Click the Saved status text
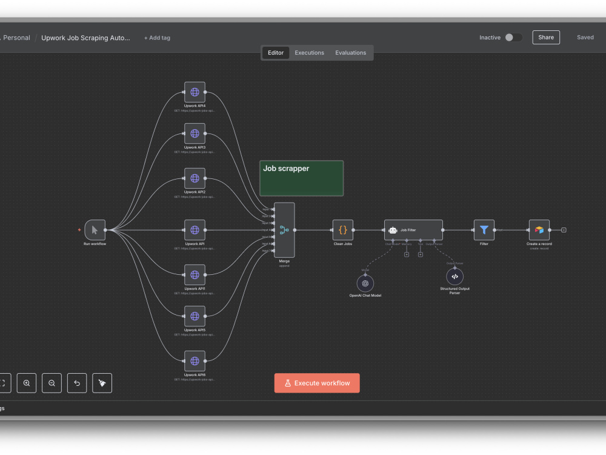The width and height of the screenshot is (606, 455). point(585,38)
